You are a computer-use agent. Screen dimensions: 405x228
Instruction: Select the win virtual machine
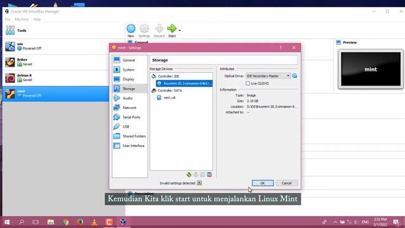pos(56,46)
